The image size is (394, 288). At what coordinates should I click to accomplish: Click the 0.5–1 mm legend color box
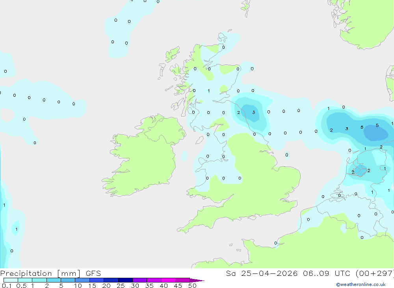coord(25,280)
